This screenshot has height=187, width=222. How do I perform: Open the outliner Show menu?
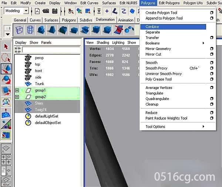click(34, 43)
